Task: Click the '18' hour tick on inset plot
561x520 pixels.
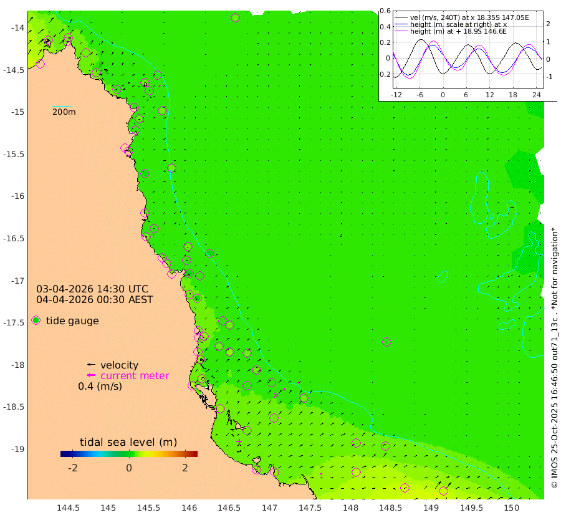Action: tap(513, 95)
